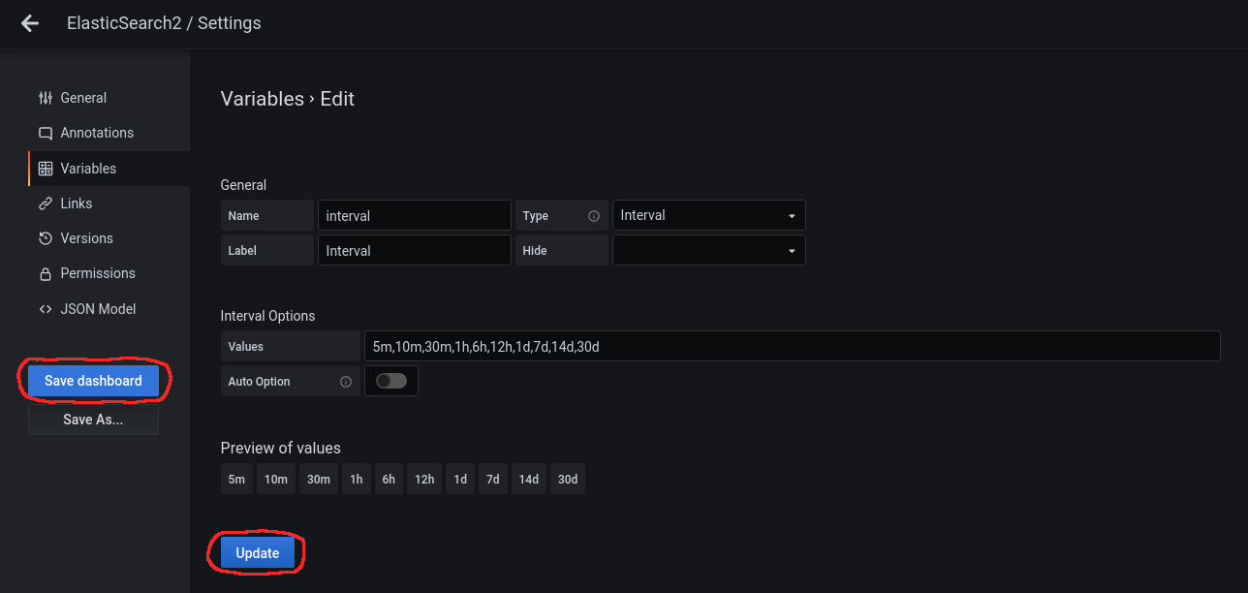Click the Values input field

tap(791, 346)
